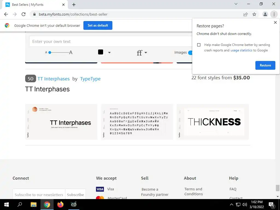This screenshot has height=210, width=280.
Task: Bookmark this page with the star
Action: click(254, 14)
